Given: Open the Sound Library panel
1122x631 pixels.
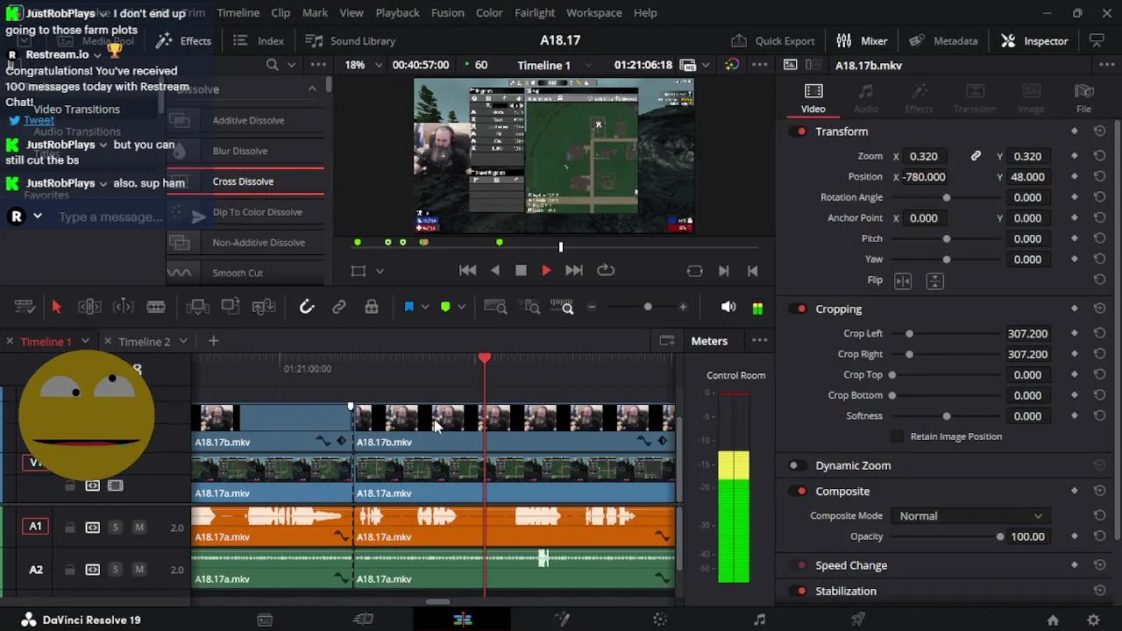Looking at the screenshot, I should click(351, 41).
